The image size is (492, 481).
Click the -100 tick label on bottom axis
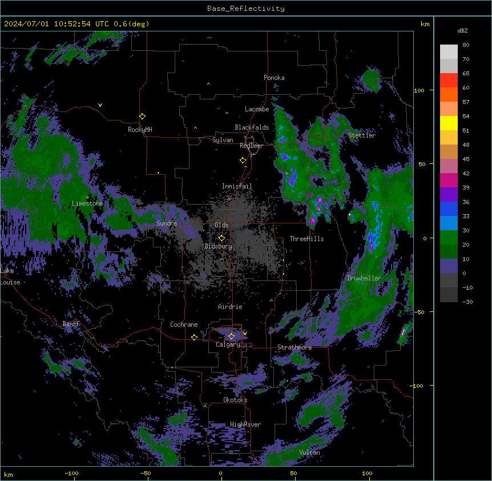[x=71, y=473]
